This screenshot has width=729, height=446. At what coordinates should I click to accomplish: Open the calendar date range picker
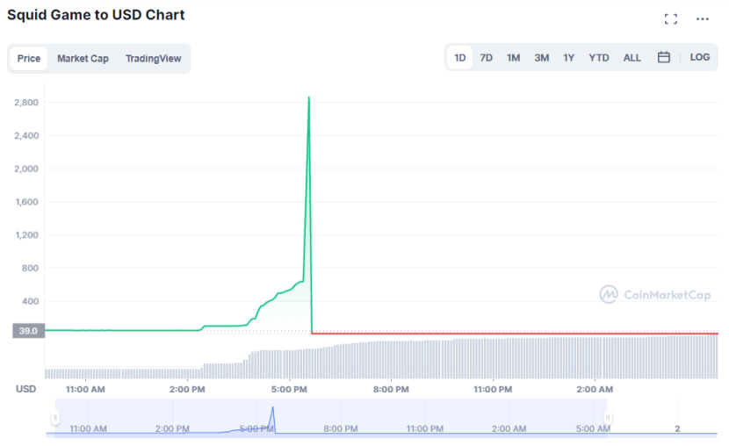coord(663,57)
